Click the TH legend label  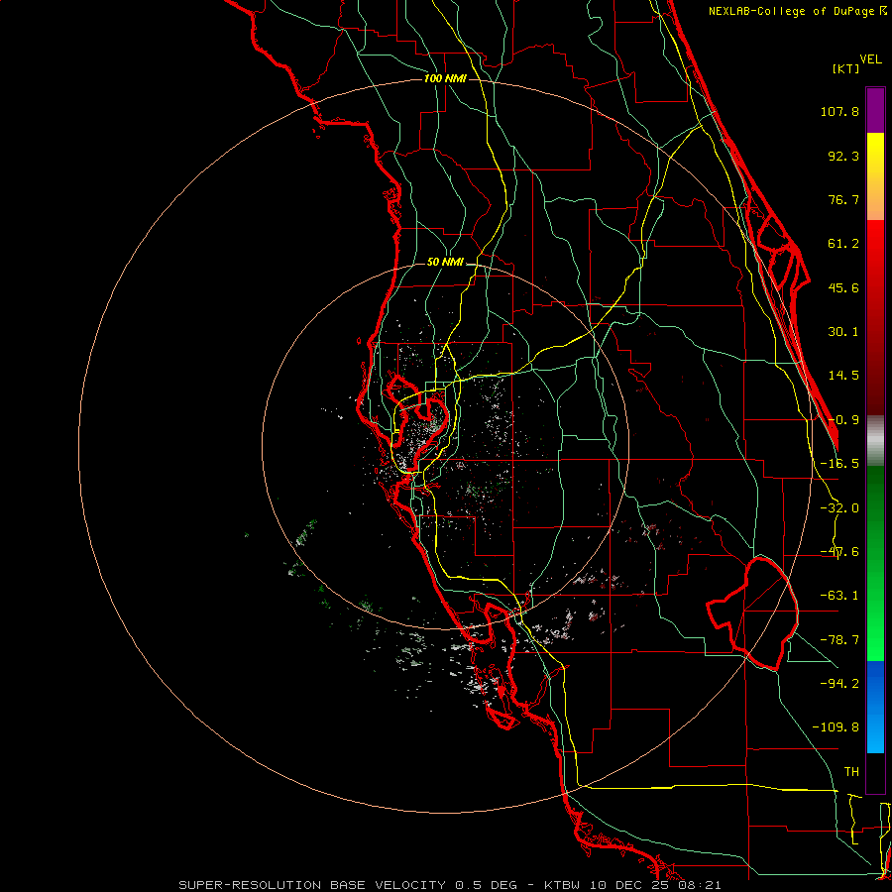point(851,772)
